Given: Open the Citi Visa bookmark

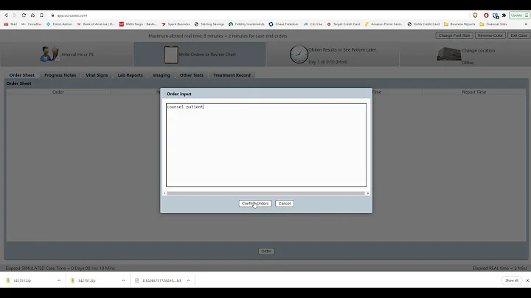Looking at the screenshot, I should pyautogui.click(x=313, y=24).
